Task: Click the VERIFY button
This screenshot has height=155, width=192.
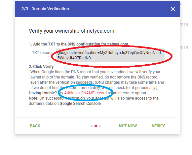Action: (158, 126)
